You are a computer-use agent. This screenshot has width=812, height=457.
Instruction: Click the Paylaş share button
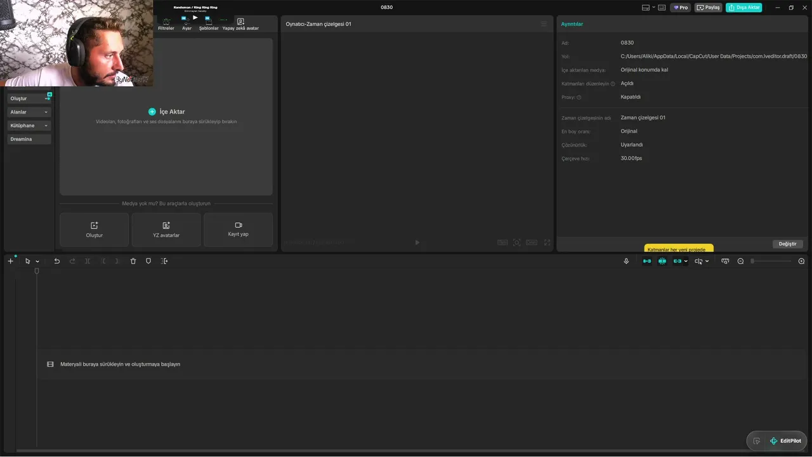[x=709, y=8]
